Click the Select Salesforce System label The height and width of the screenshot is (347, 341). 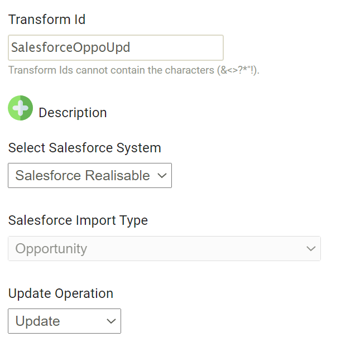click(x=85, y=148)
